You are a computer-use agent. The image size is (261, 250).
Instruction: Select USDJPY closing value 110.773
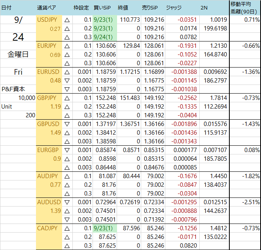coord(130,20)
